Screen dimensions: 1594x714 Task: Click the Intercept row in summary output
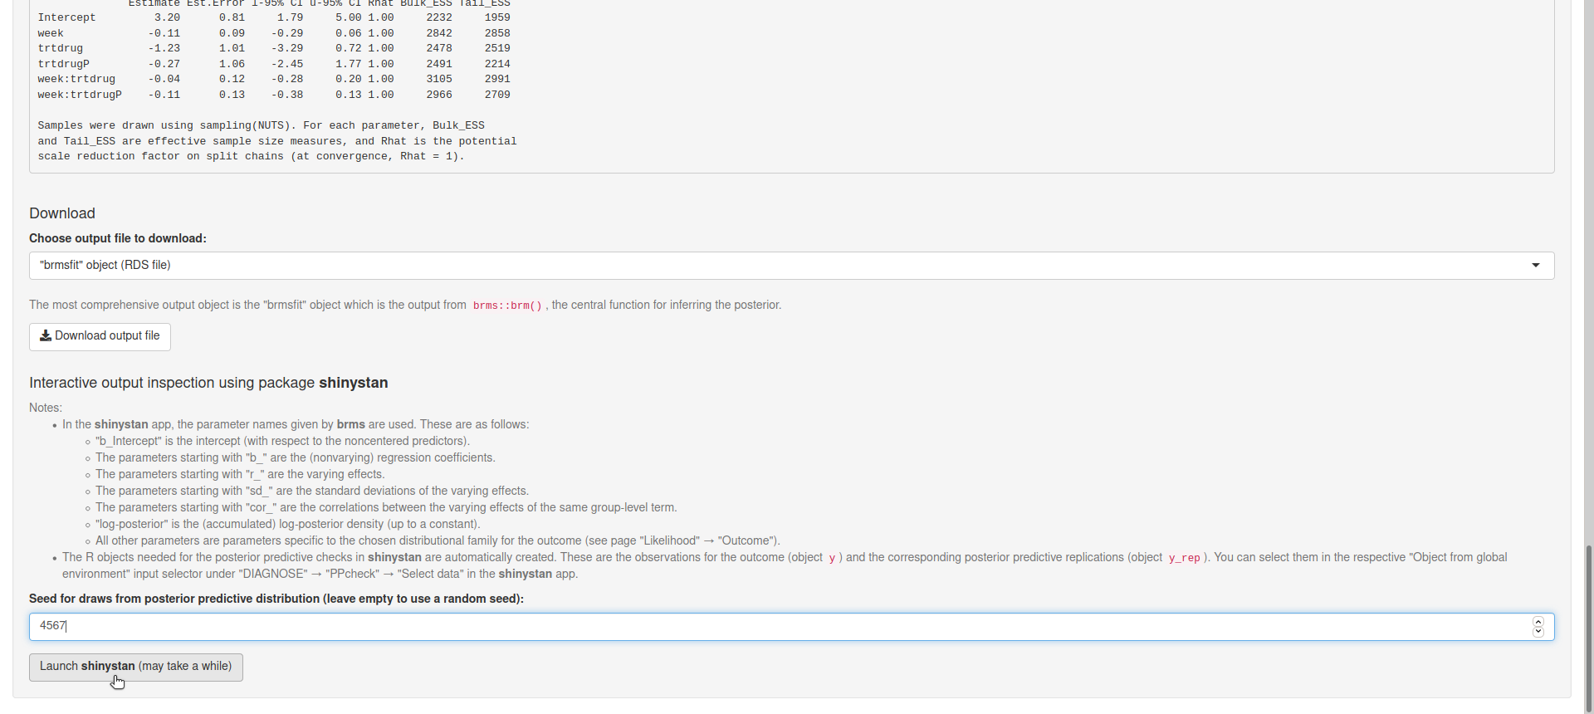(66, 17)
